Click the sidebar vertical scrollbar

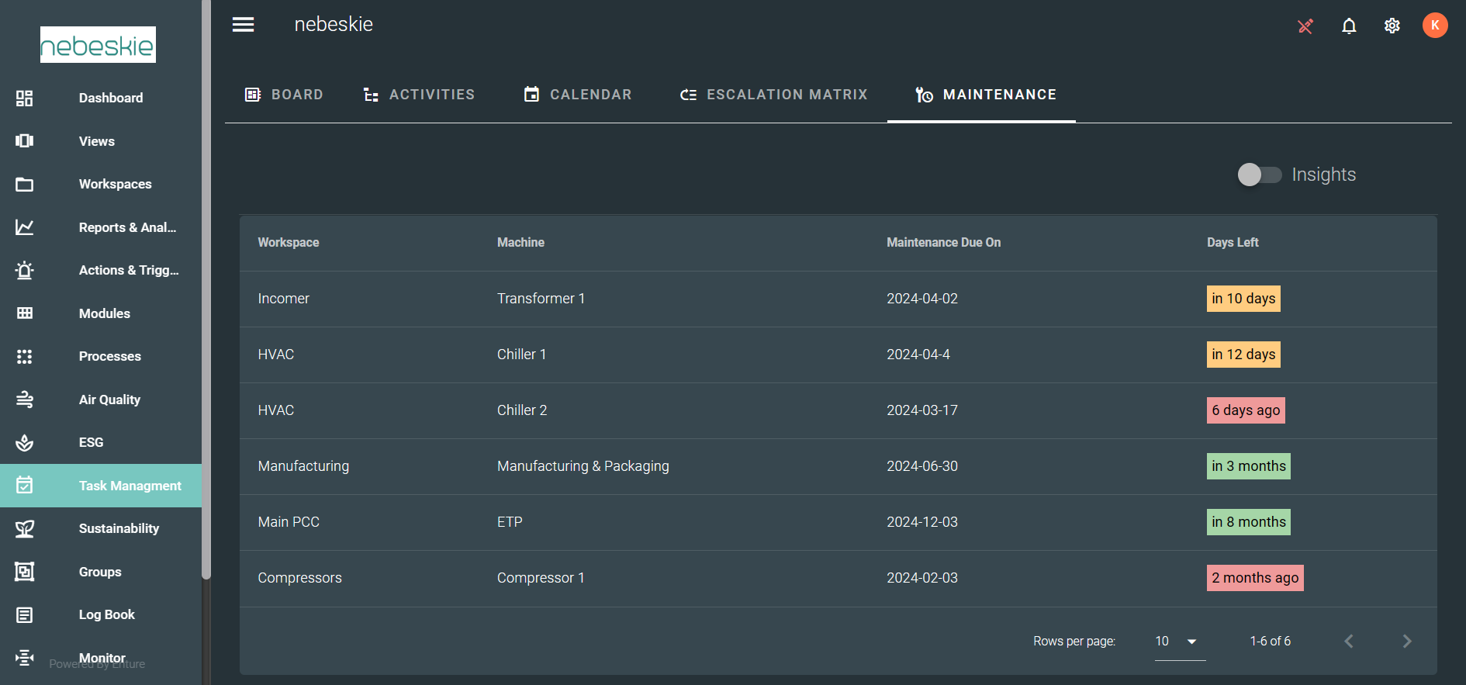pyautogui.click(x=206, y=310)
